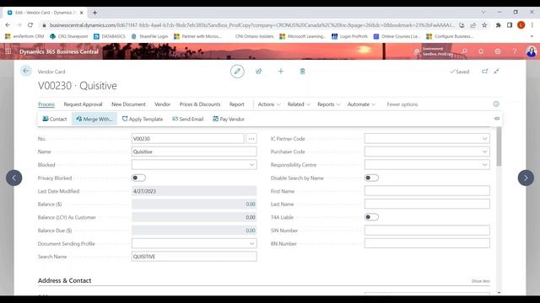
Task: Click ellipsis button next to No. field
Action: pyautogui.click(x=251, y=139)
